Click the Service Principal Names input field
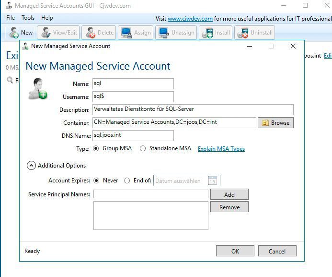The image size is (332, 277). [x=150, y=194]
